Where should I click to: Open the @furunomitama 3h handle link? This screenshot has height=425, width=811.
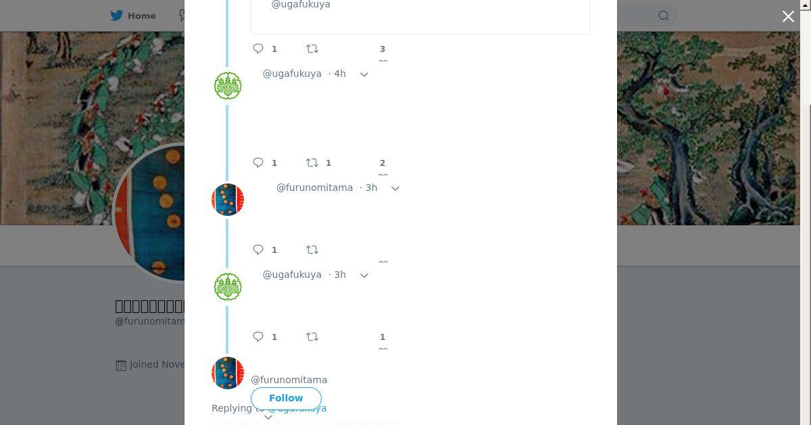(314, 188)
